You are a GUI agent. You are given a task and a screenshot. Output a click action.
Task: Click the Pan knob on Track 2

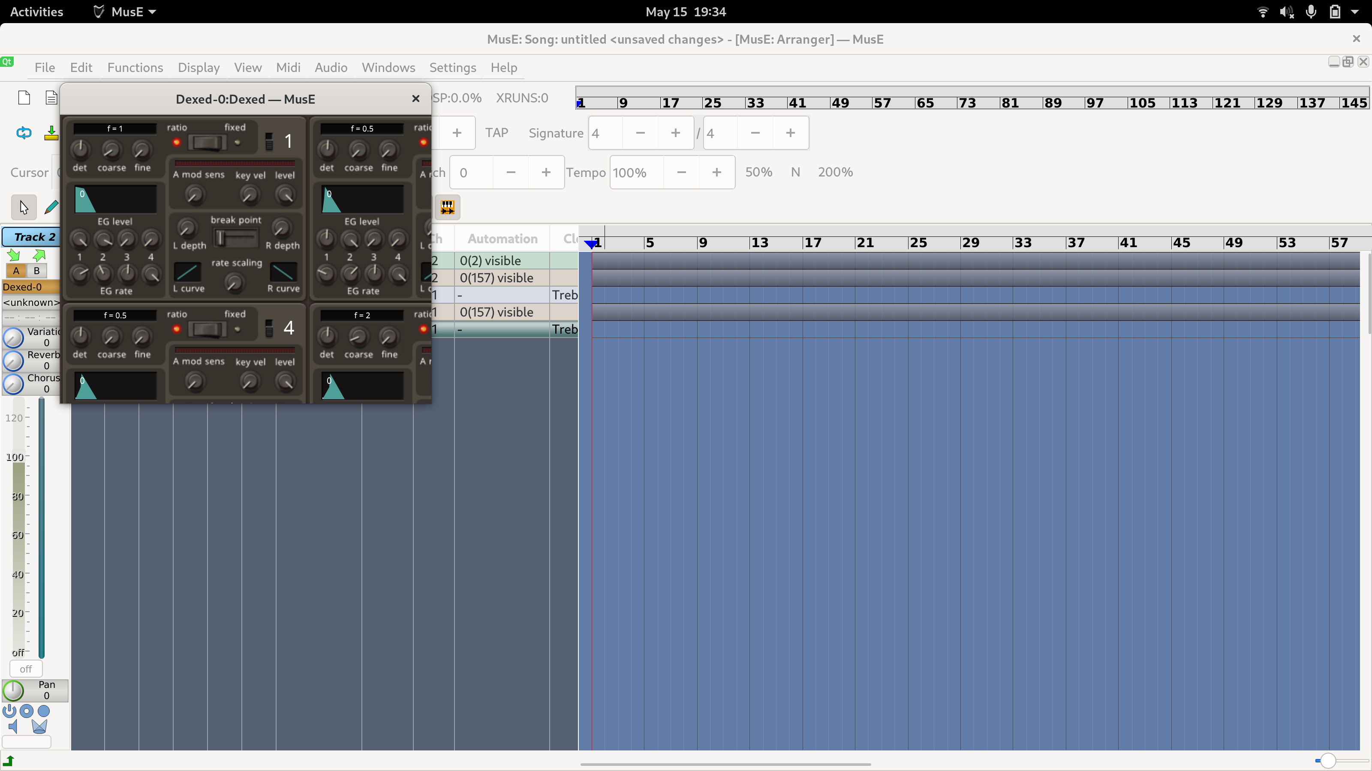coord(14,690)
